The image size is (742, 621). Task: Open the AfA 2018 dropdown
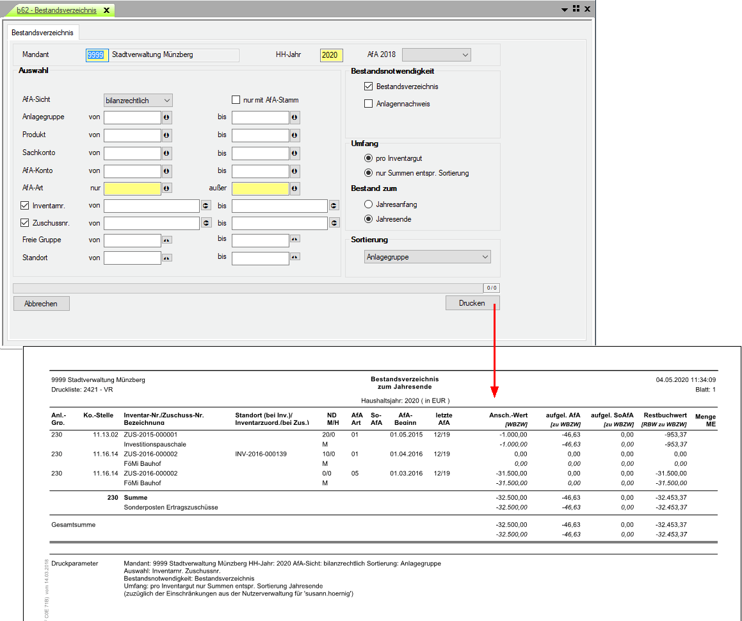click(437, 55)
